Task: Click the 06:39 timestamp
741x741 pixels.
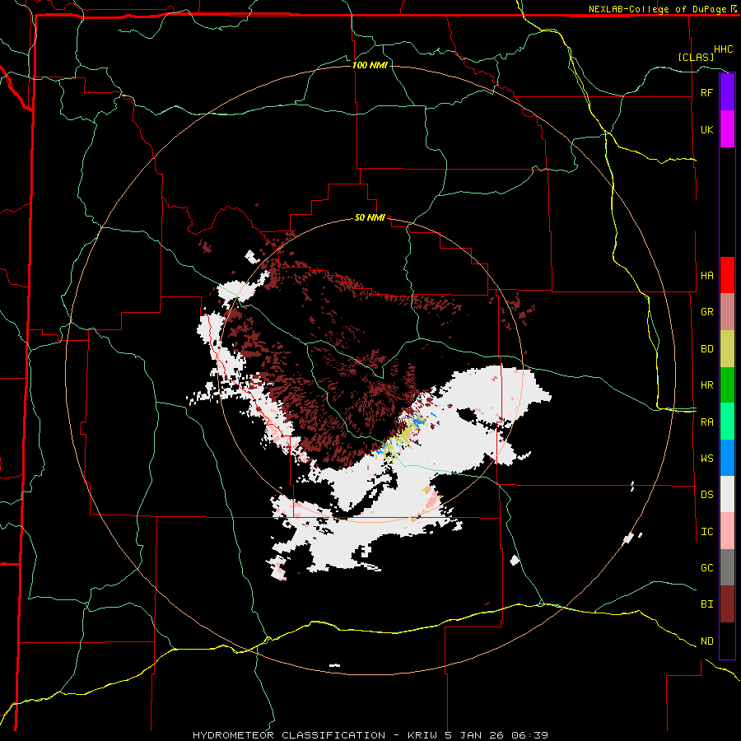Action: pyautogui.click(x=529, y=735)
